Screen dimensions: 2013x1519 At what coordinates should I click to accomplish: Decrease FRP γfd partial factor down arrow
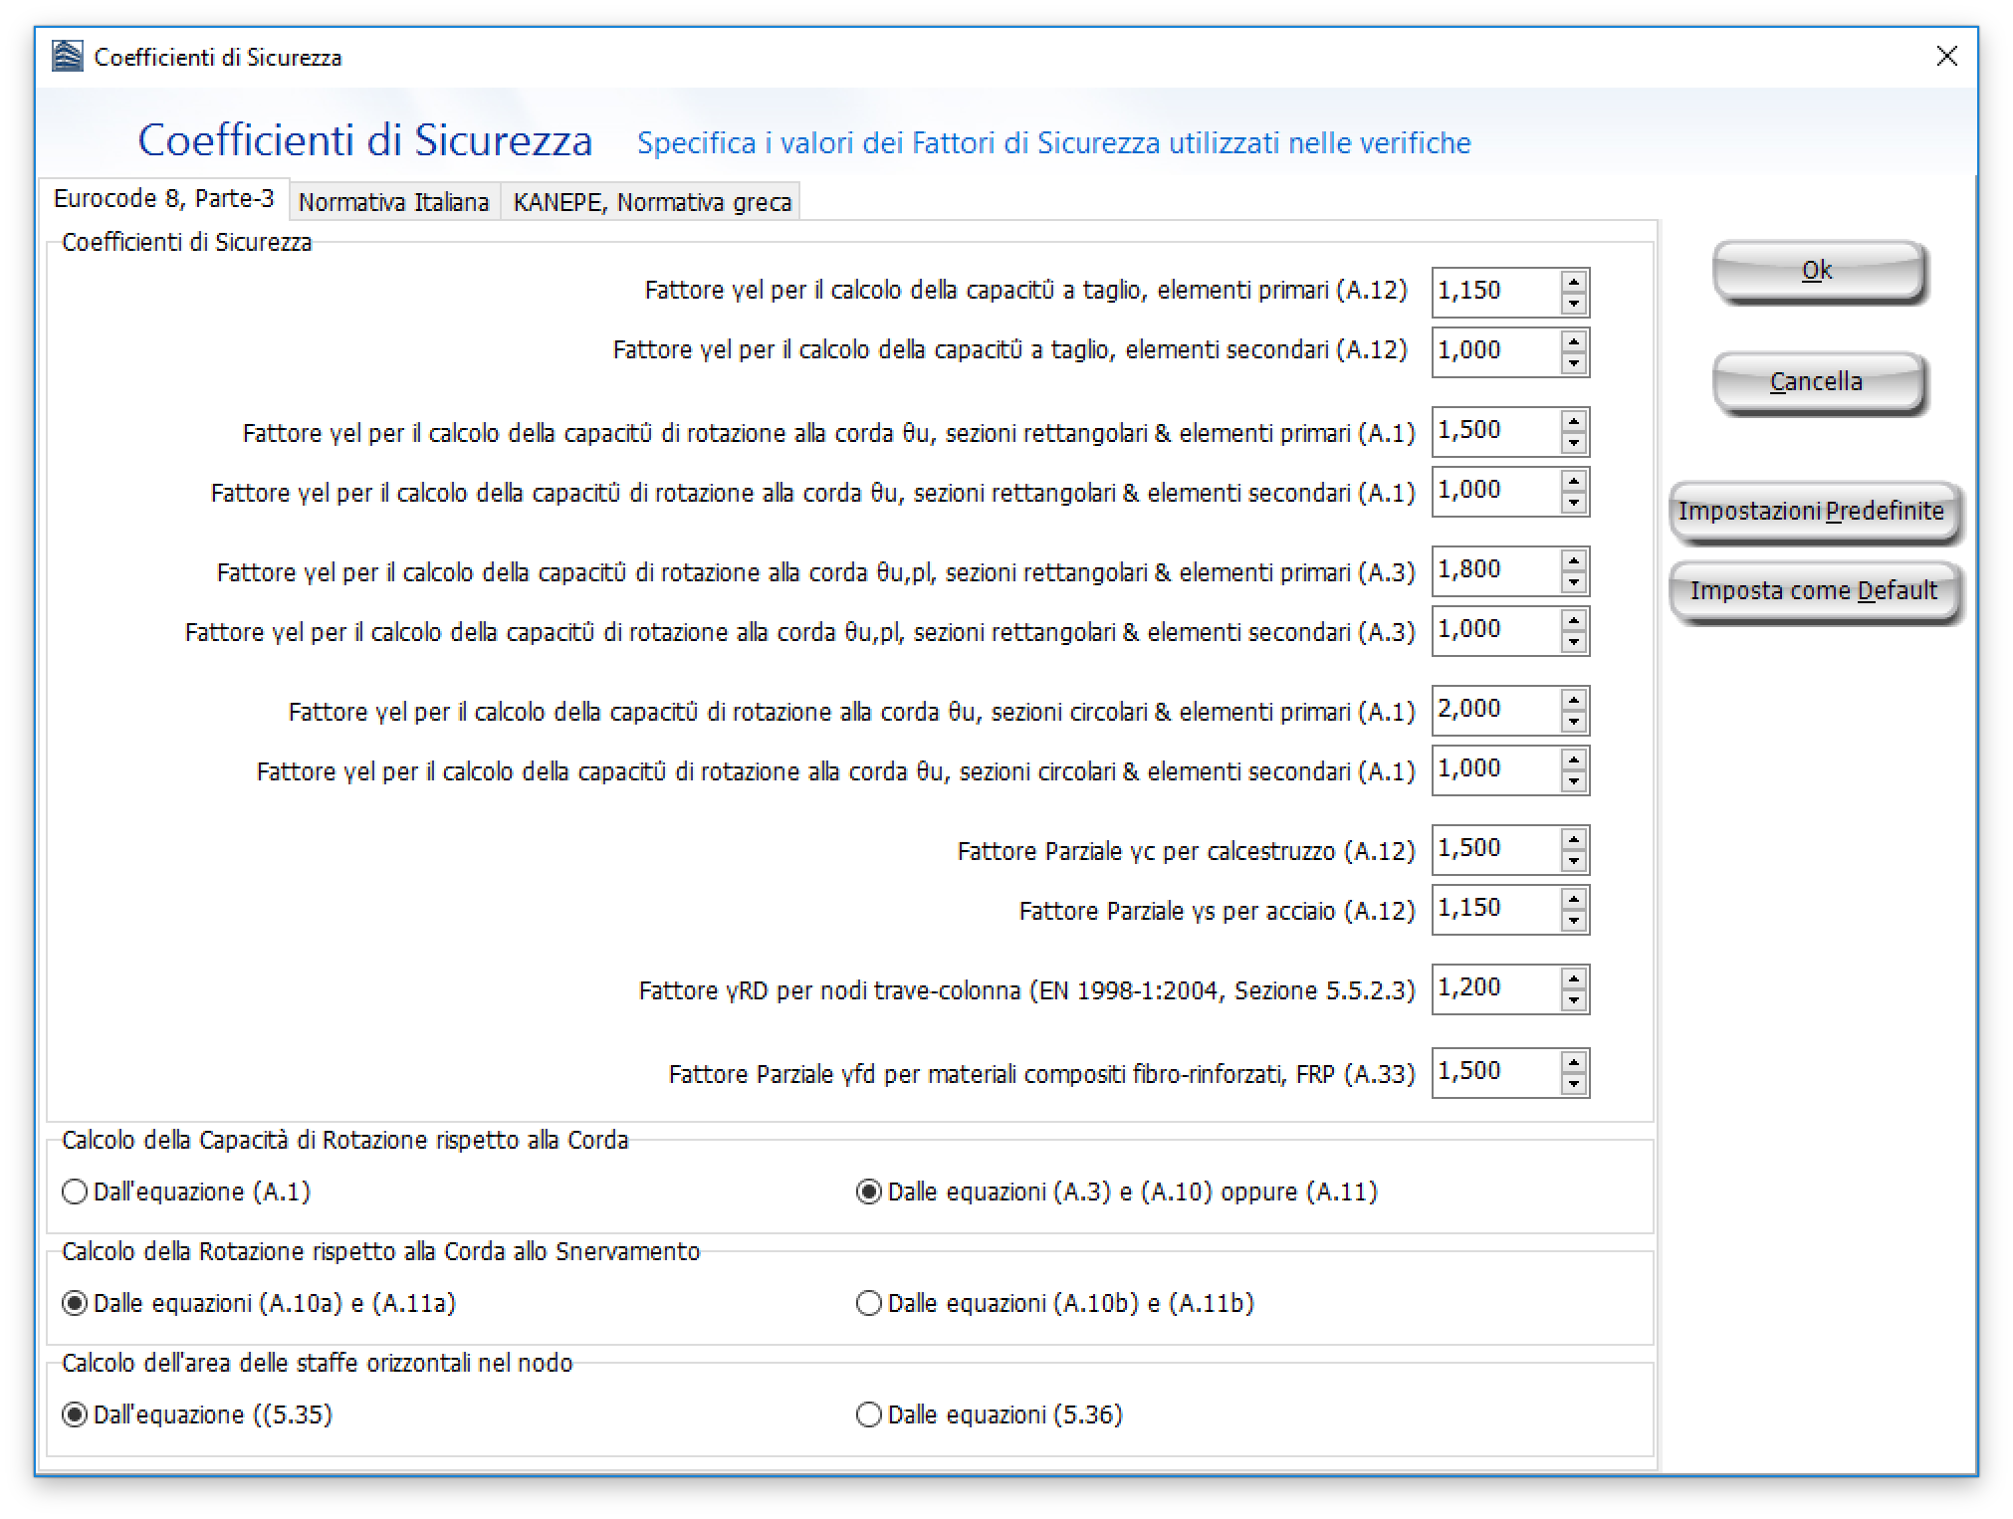[x=1573, y=1084]
